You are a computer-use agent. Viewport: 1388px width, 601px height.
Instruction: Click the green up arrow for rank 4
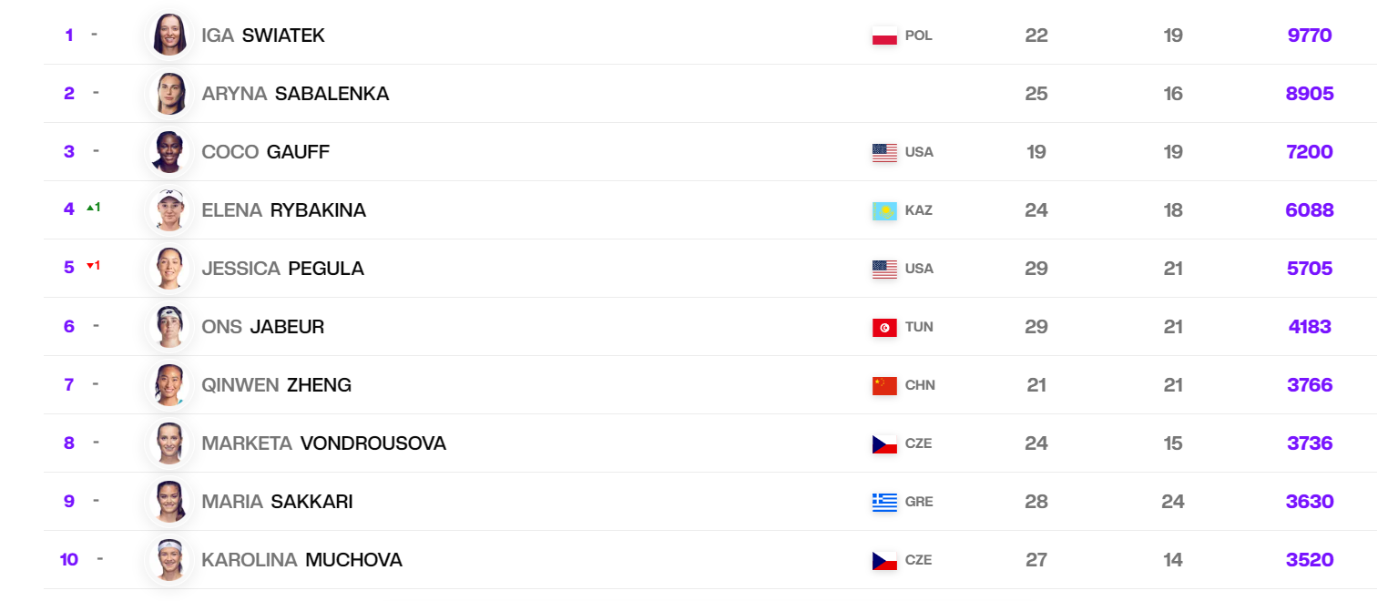[90, 208]
